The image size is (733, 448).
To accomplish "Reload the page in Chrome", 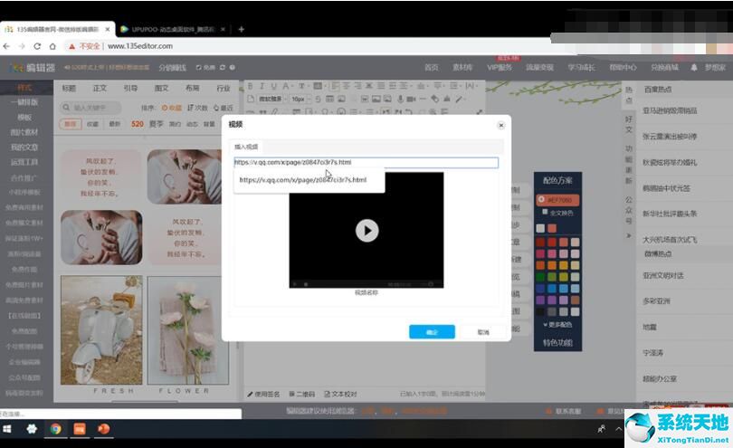I will pos(38,46).
